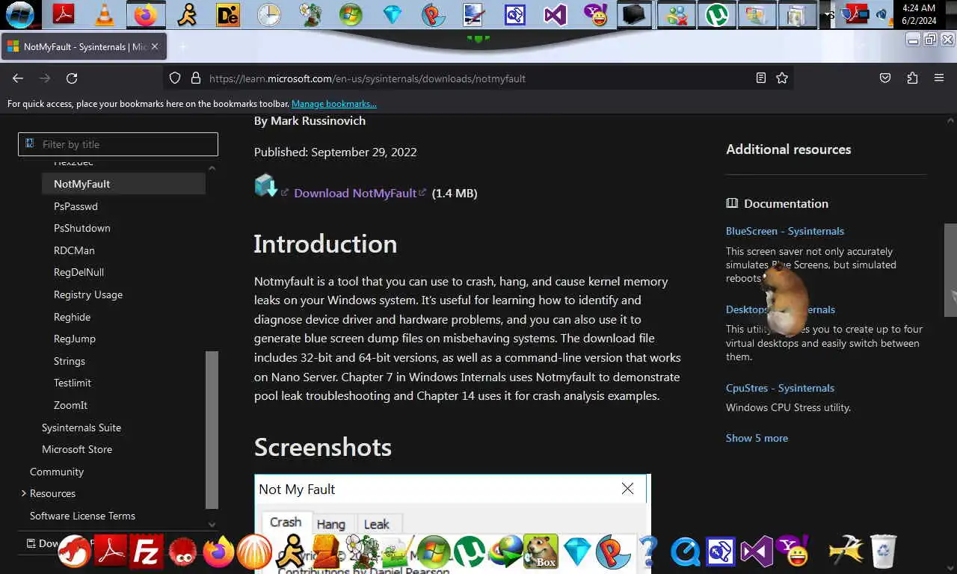Image resolution: width=957 pixels, height=574 pixels.
Task: Open Registry Usage in the sidebar
Action: pyautogui.click(x=88, y=294)
